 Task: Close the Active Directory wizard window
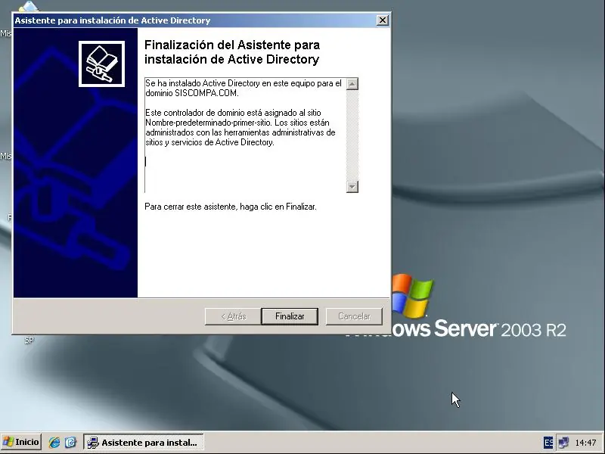[x=382, y=20]
